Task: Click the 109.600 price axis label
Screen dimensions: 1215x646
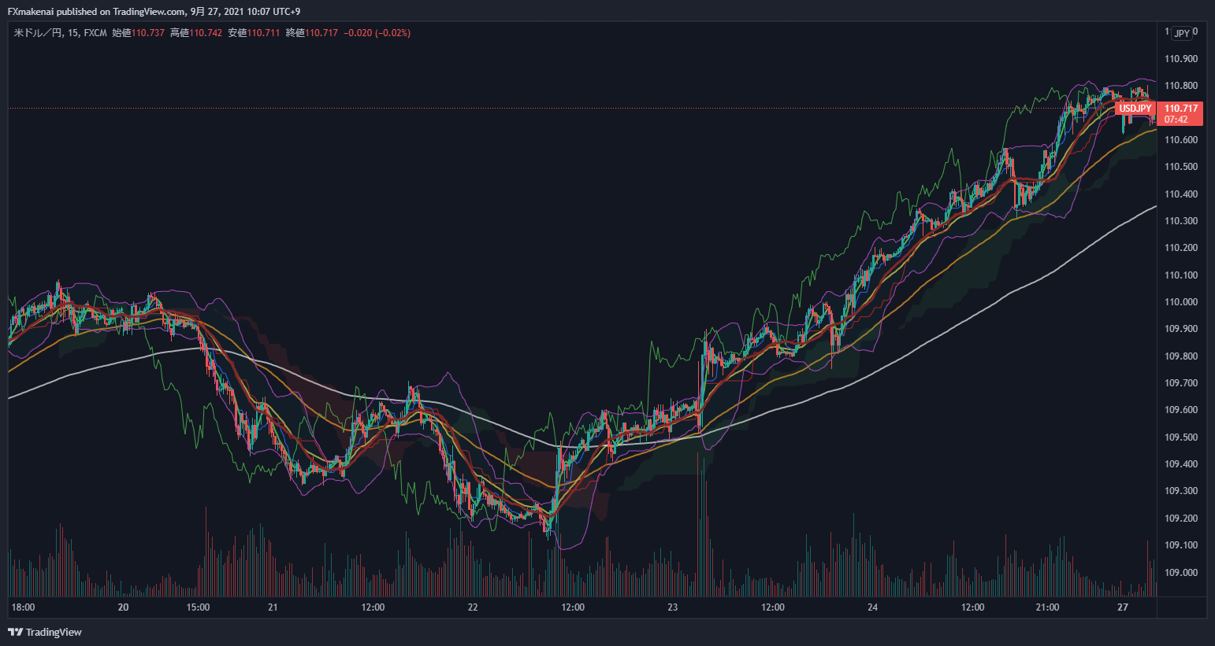Action: pos(1181,410)
